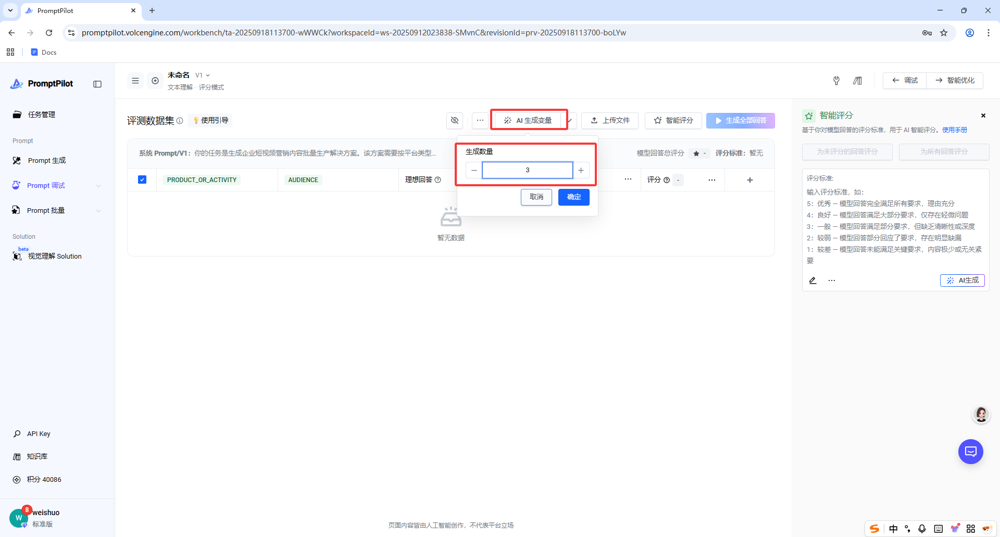Open the Prompt 生成 page
Screen dimensions: 1000x537
coord(47,160)
